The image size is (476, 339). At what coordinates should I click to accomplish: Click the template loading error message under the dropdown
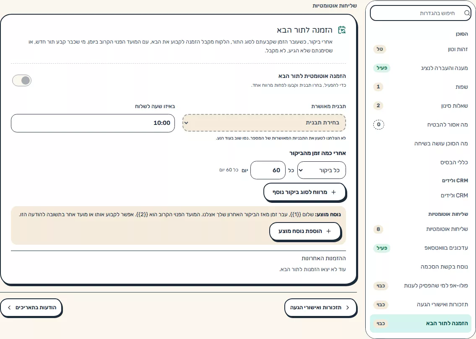click(x=281, y=138)
